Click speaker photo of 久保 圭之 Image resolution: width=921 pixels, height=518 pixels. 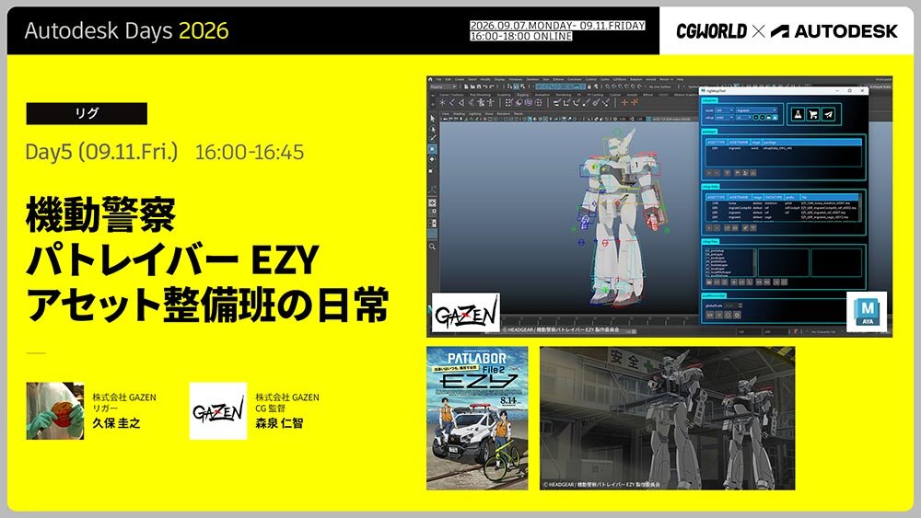click(x=55, y=410)
